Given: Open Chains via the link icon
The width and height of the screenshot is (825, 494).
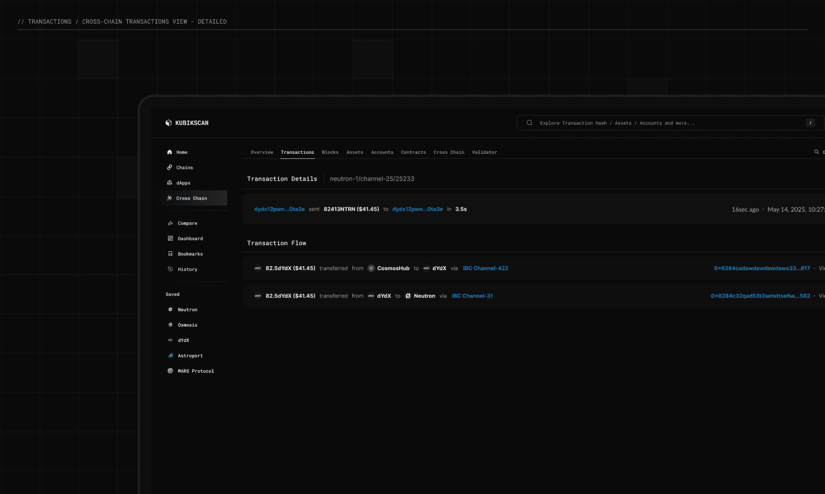Looking at the screenshot, I should [170, 168].
